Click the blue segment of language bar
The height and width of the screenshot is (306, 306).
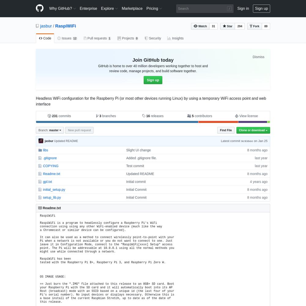[x=117, y=122]
